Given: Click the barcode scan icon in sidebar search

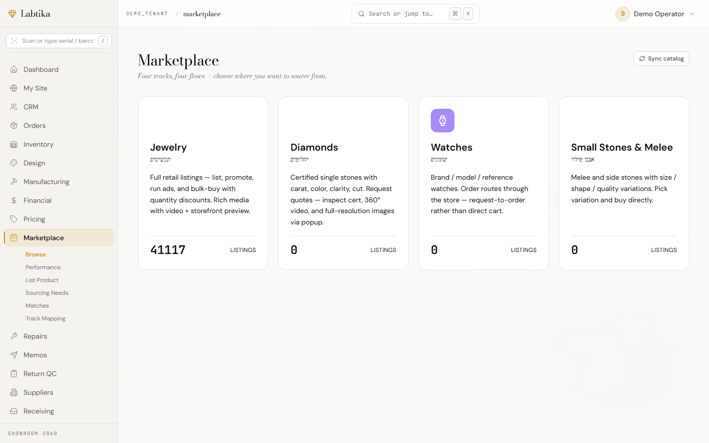Looking at the screenshot, I should click(x=14, y=41).
